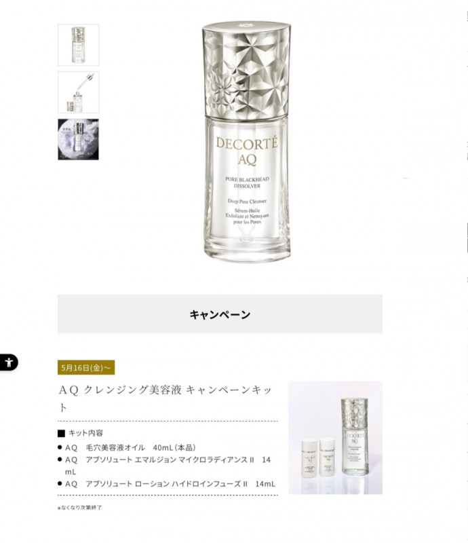Image resolution: width=468 pixels, height=543 pixels.
Task: Click the なくなり次第終了 note
Action: (79, 508)
